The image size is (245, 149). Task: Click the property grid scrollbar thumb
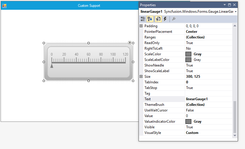235,117
